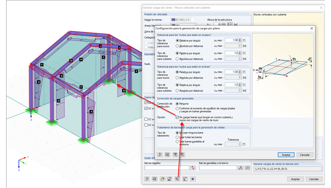
Task: Click Aceptar in the plane configuration dialog
Action: [286, 155]
